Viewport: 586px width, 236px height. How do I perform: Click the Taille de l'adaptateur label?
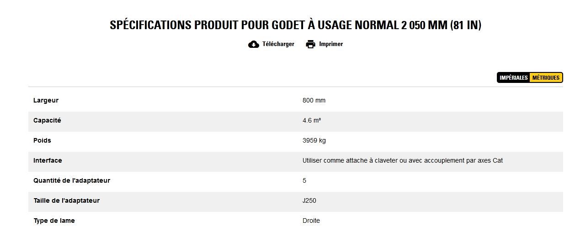66,200
